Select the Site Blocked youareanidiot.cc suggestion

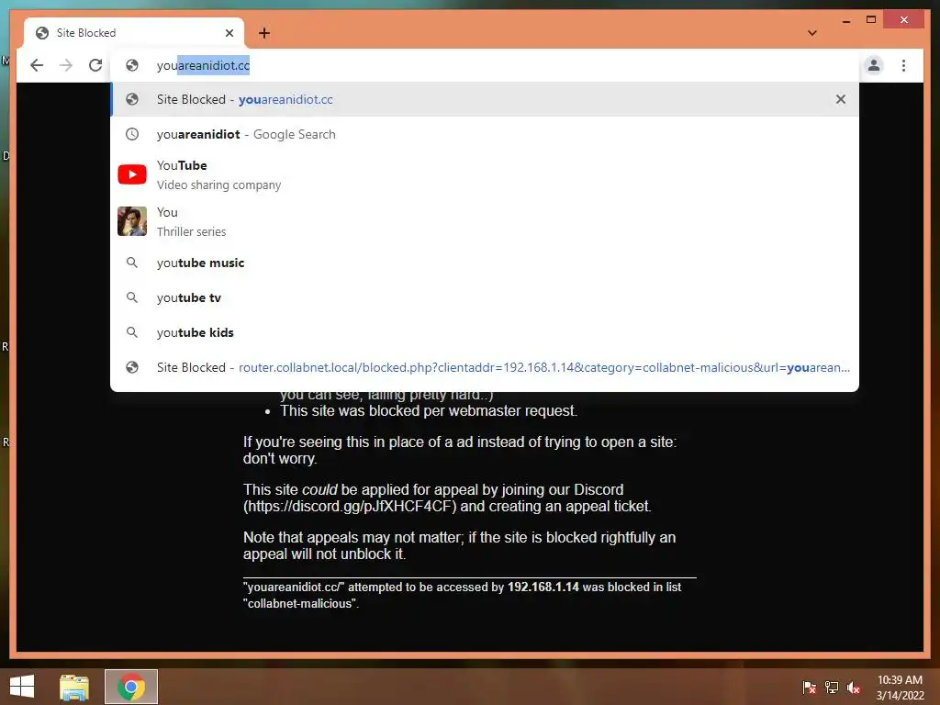tap(485, 99)
